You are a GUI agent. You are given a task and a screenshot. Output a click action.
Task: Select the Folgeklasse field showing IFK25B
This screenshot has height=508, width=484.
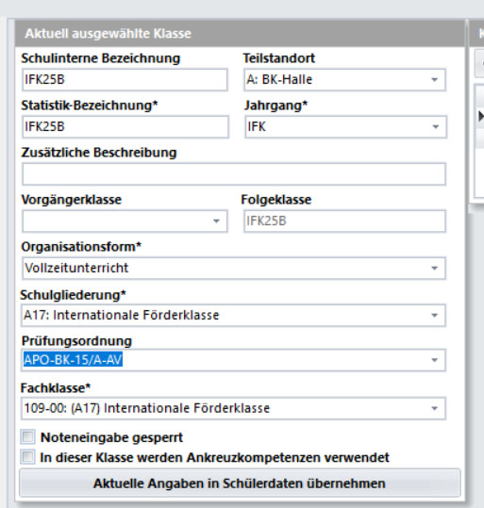tap(344, 221)
